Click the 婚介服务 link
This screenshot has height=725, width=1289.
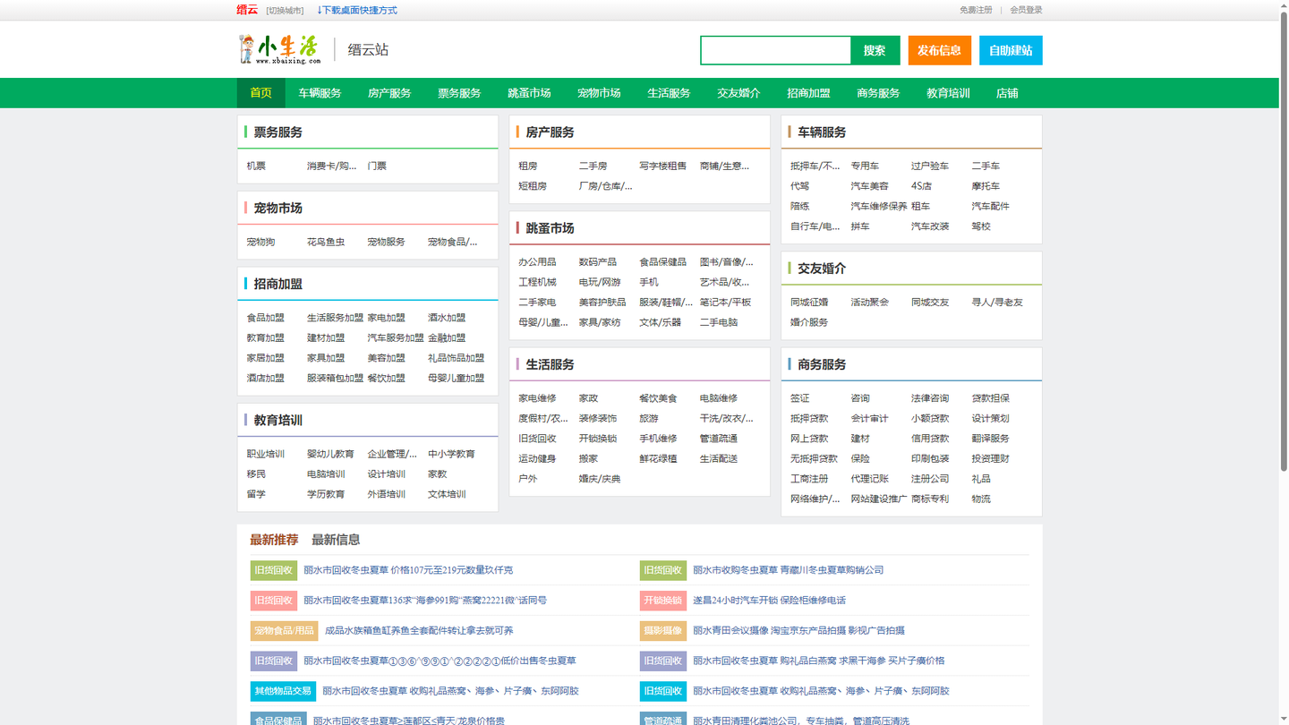click(809, 322)
